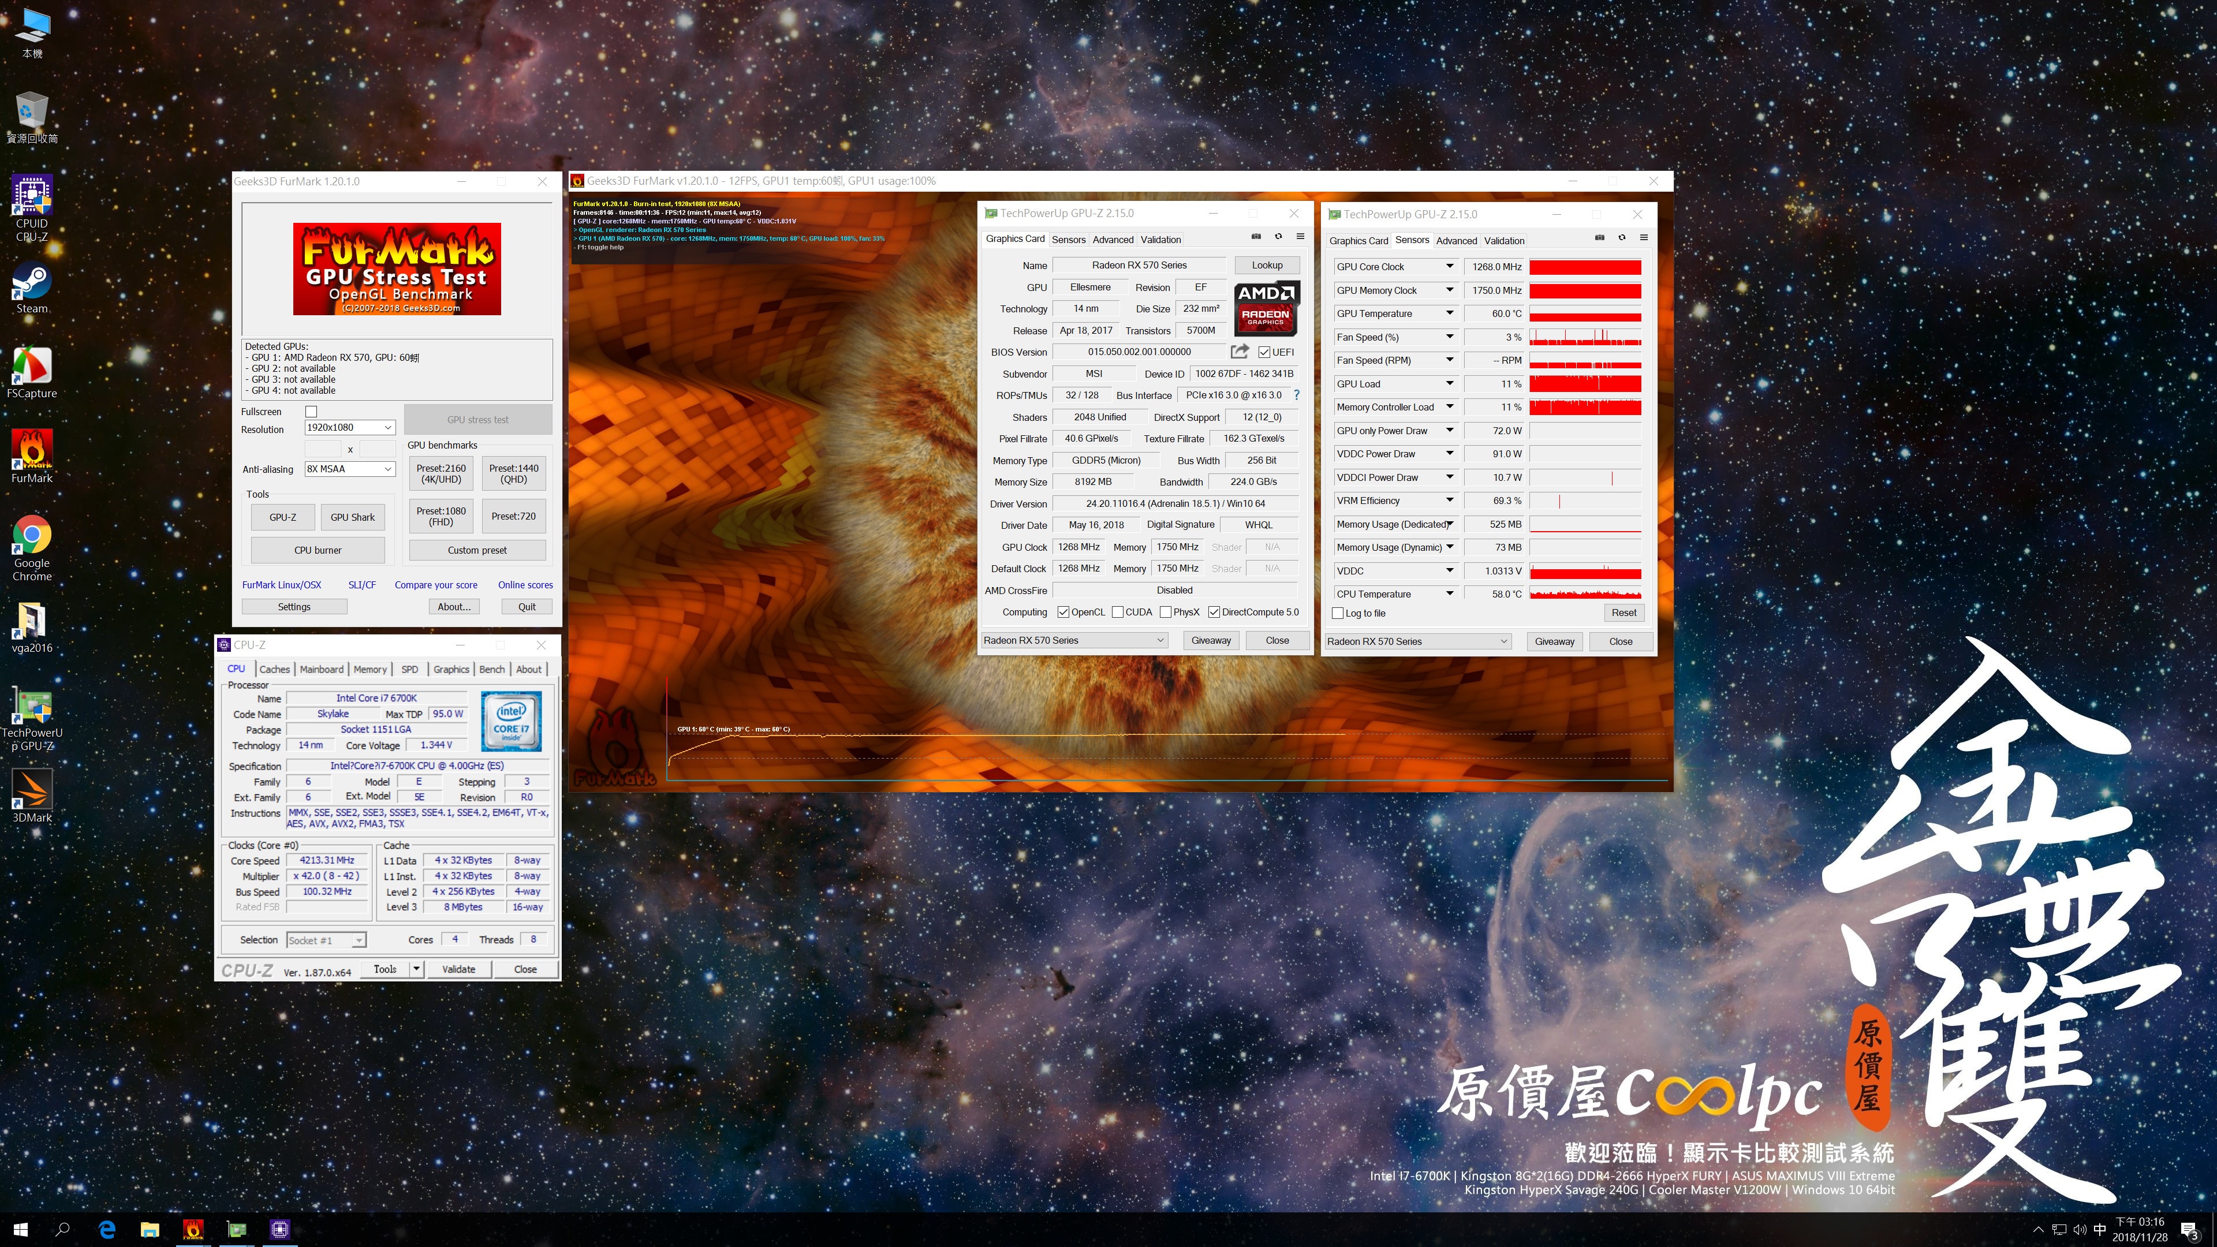
Task: Click the AMD Radeon Graphics logo
Action: tap(1265, 308)
